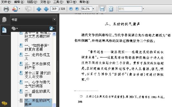Click bookmark icon beside 艺术自律观的产生
172x107 pixels.
(x=21, y=64)
